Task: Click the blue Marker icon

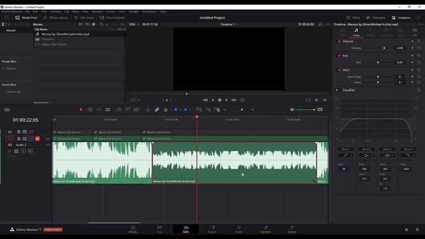Action: click(186, 110)
